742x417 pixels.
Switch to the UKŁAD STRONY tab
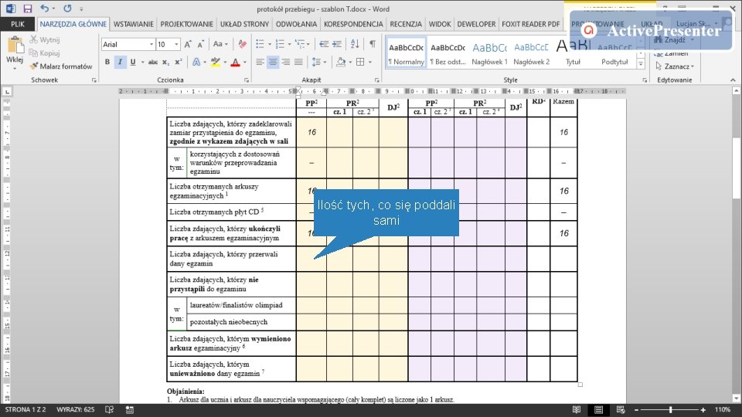click(245, 24)
